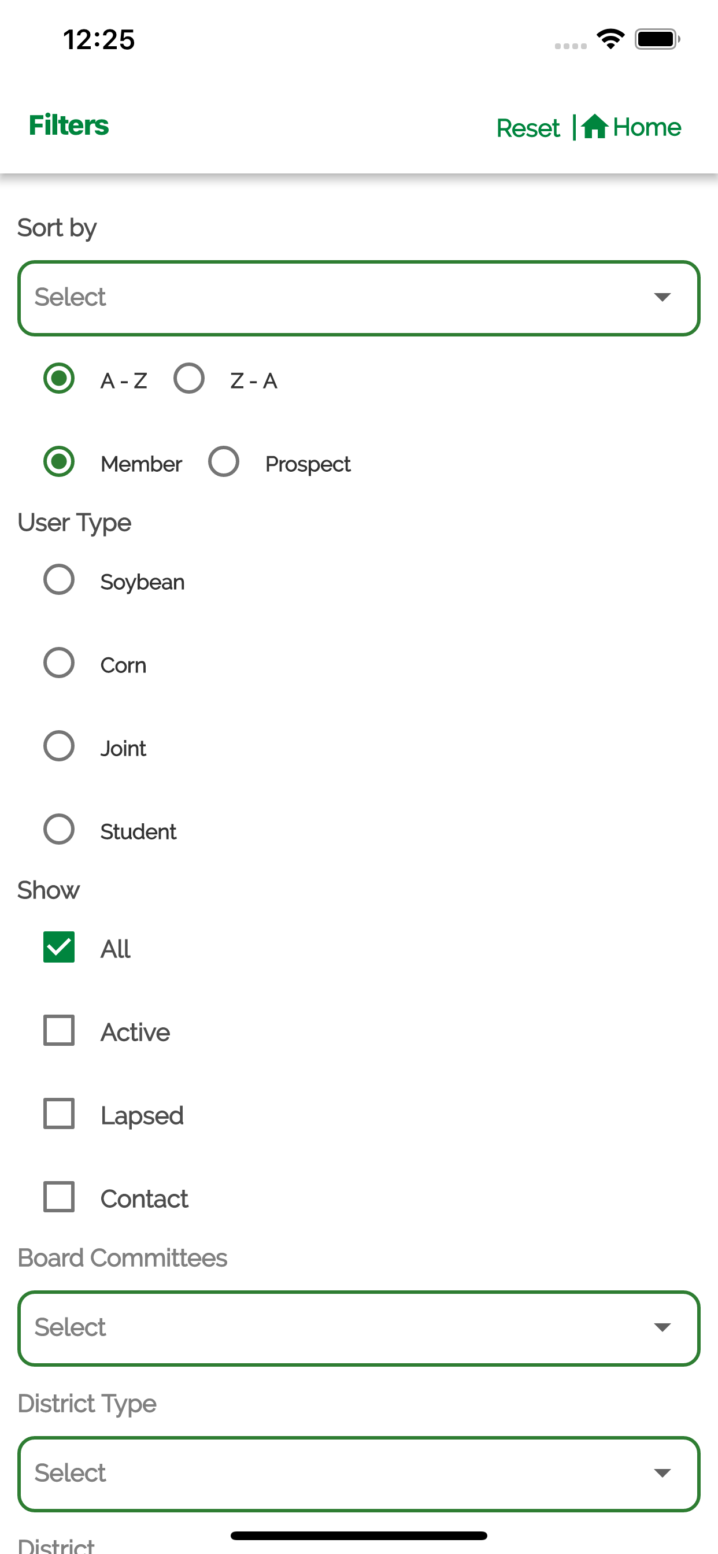
Task: Open the Sort by Select dropdown
Action: click(359, 298)
